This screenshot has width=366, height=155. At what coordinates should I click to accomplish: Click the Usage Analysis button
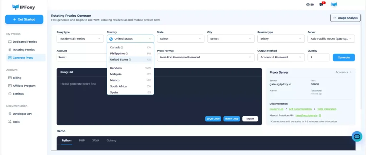(x=345, y=18)
